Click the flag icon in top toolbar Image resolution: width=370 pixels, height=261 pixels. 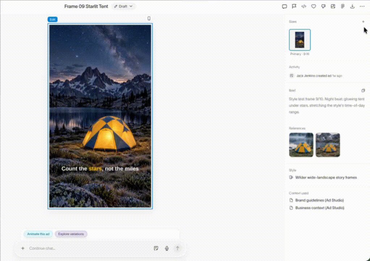294,7
